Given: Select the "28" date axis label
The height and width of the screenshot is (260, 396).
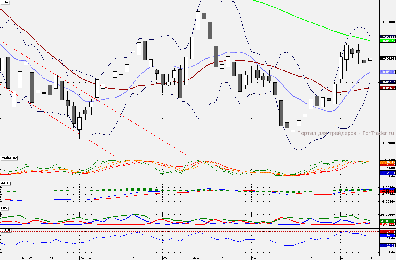Looking at the screenshot, I should [x=52, y=258].
